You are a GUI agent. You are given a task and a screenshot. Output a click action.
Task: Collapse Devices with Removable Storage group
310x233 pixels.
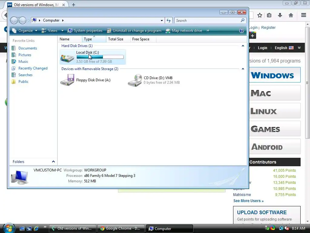pos(243,69)
